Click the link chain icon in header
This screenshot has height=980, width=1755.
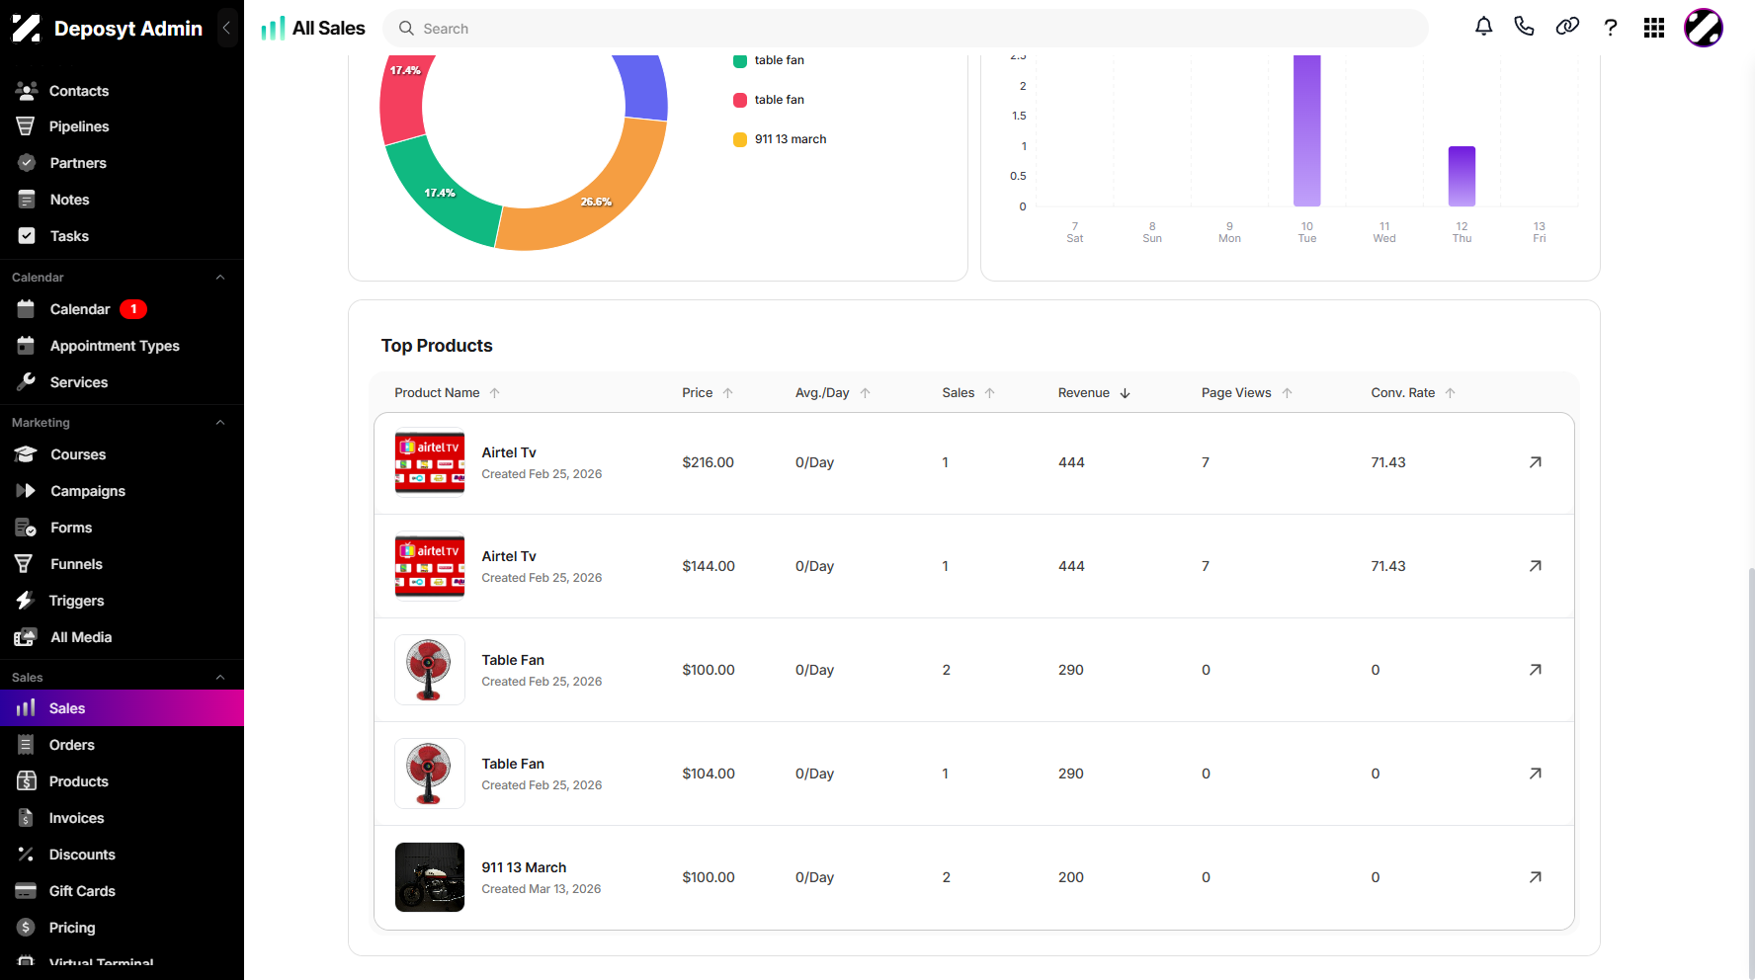(x=1567, y=28)
